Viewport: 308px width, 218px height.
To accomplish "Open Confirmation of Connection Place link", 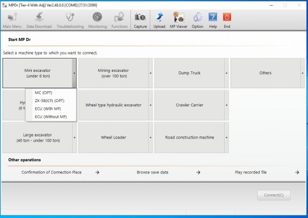I will (51, 172).
